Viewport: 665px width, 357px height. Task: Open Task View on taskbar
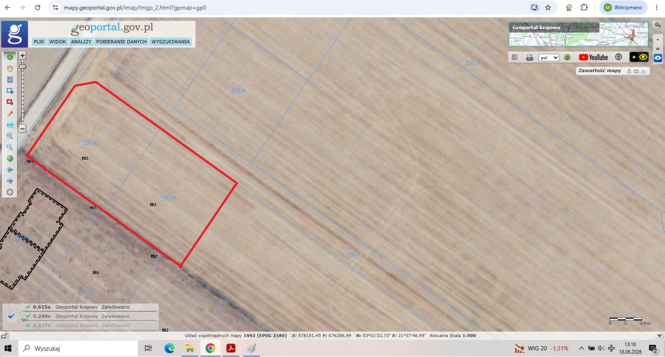(148, 348)
